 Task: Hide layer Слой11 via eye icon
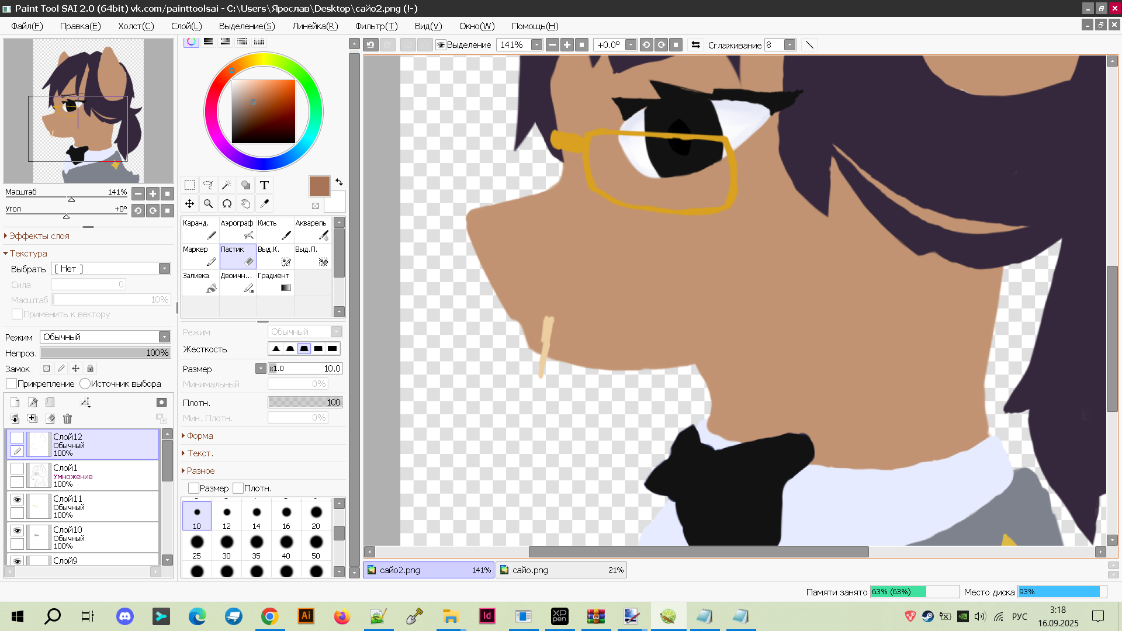click(17, 500)
